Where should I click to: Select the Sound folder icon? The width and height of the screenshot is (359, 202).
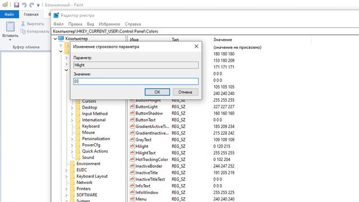pos(78,157)
